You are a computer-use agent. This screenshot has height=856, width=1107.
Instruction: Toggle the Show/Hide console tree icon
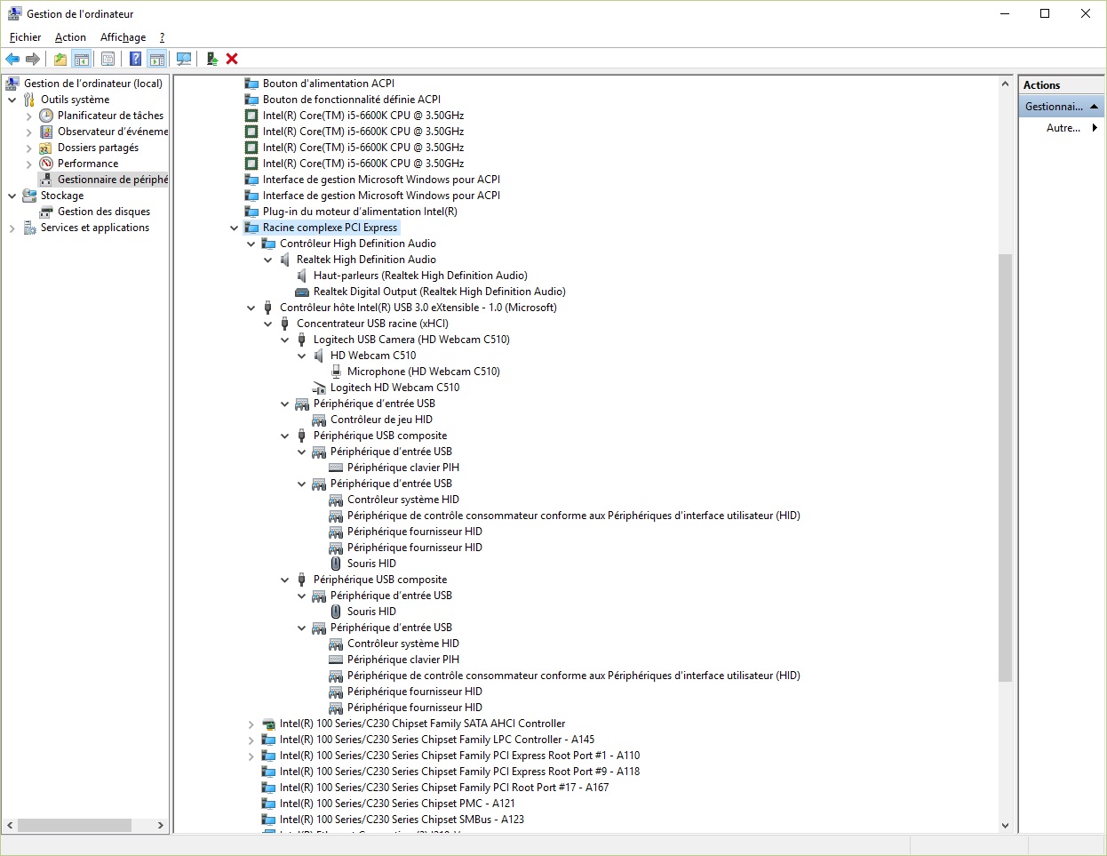(82, 60)
